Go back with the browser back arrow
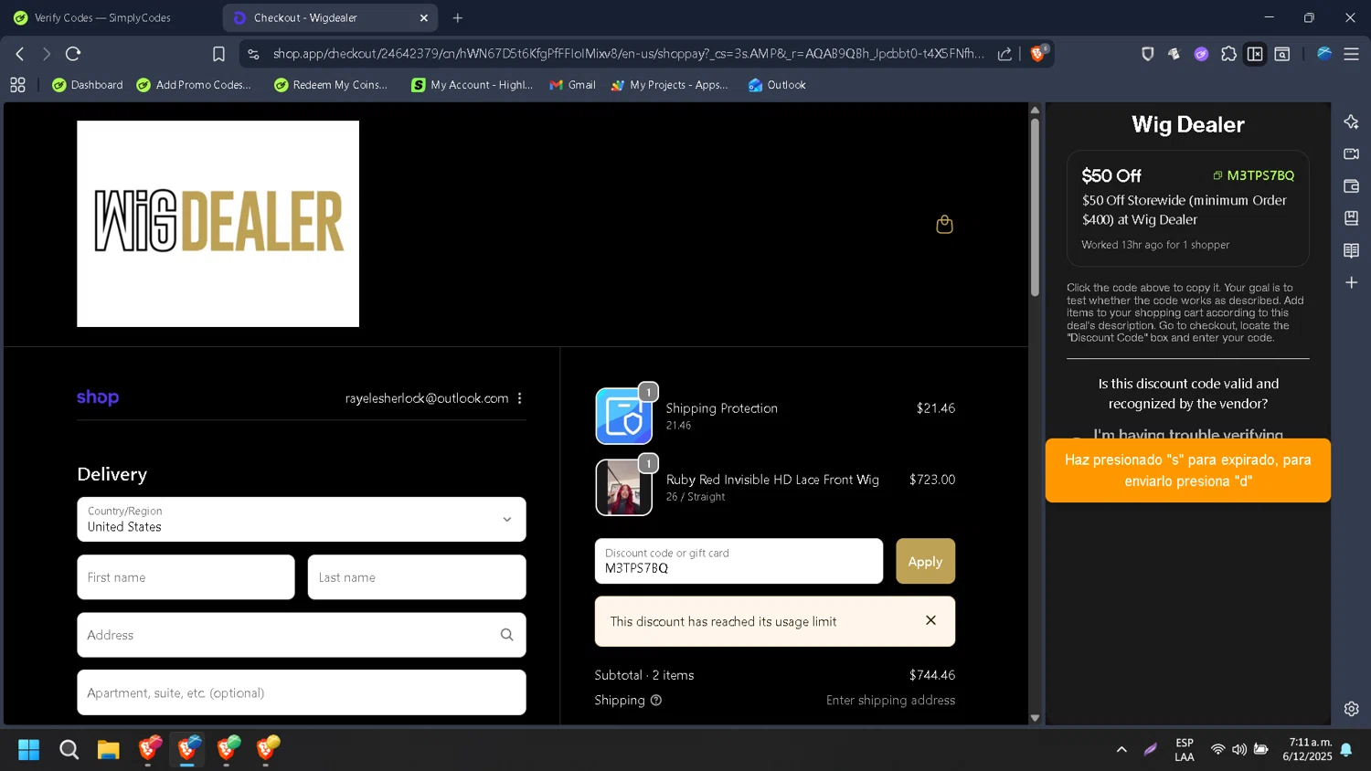Viewport: 1371px width, 771px height. click(x=19, y=54)
